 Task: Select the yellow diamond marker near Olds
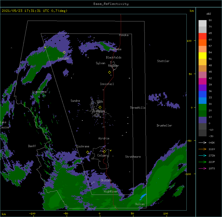coord(100,107)
